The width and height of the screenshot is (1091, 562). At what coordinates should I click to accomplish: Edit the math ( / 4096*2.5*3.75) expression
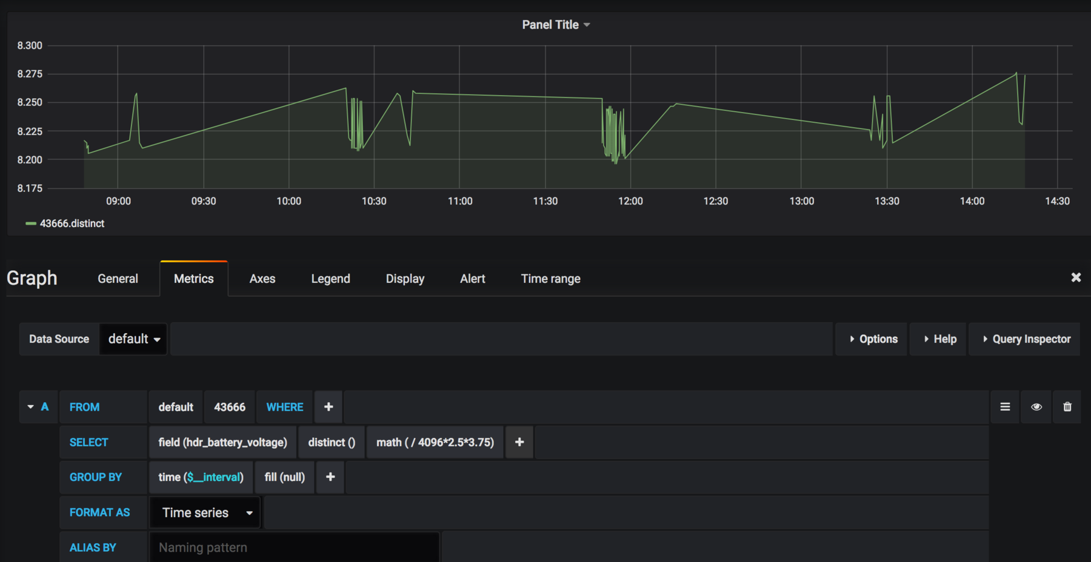435,442
